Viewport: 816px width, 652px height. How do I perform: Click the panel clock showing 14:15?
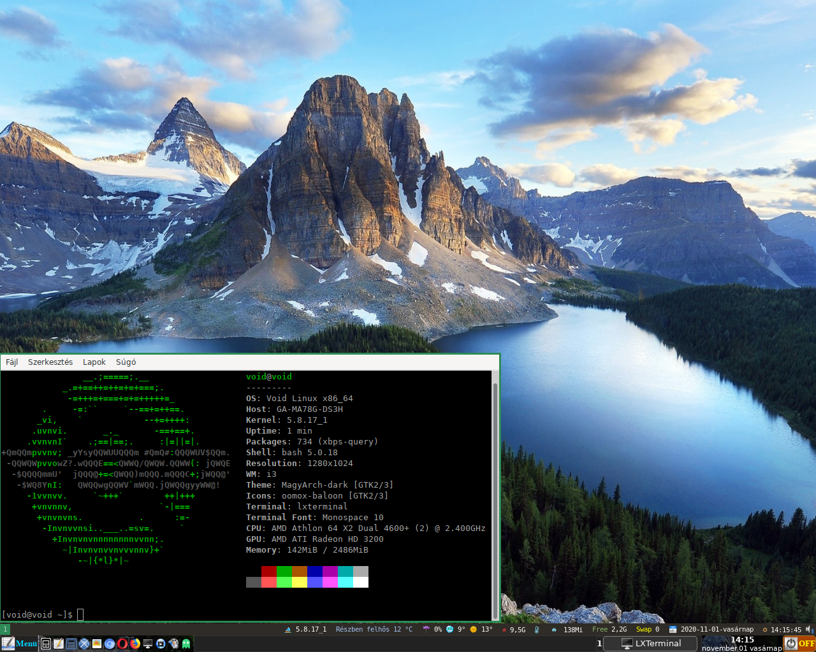[x=741, y=644]
